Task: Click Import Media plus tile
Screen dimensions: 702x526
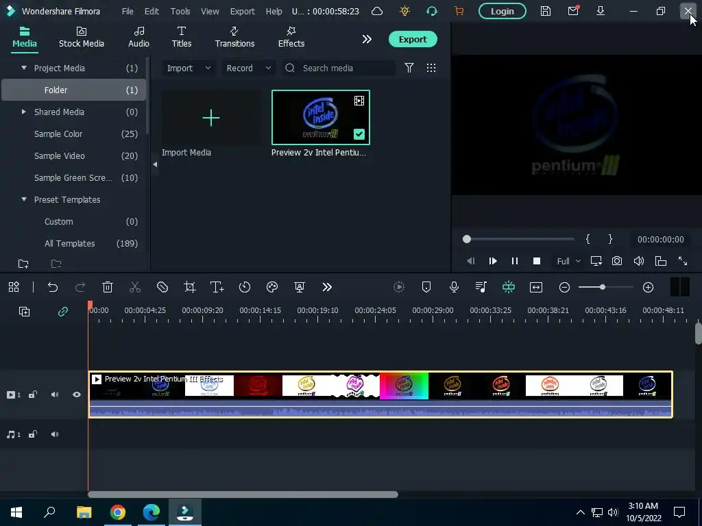Action: (211, 118)
